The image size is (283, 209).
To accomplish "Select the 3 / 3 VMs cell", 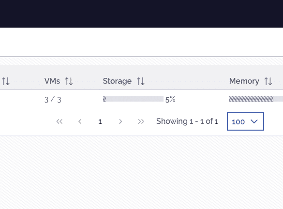I will (x=53, y=100).
